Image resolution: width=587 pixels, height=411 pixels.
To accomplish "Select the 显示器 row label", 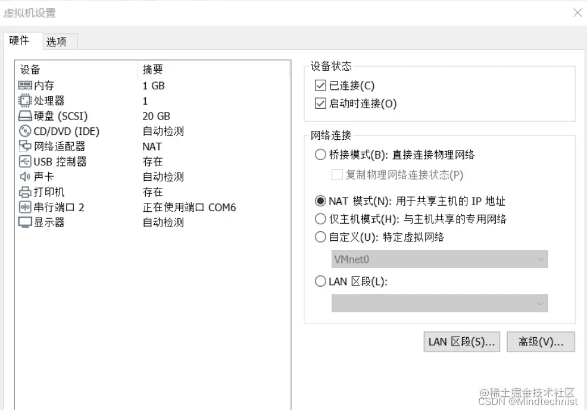I will coord(49,222).
